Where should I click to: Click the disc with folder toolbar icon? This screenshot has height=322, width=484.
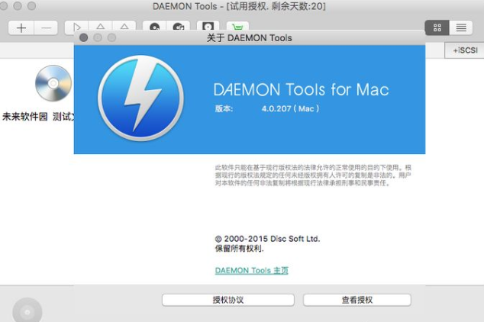(179, 27)
